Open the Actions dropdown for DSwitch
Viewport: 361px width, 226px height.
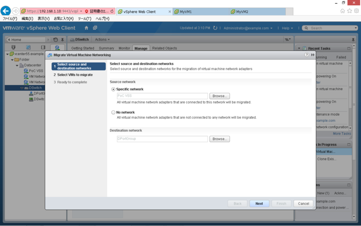pyautogui.click(x=102, y=39)
